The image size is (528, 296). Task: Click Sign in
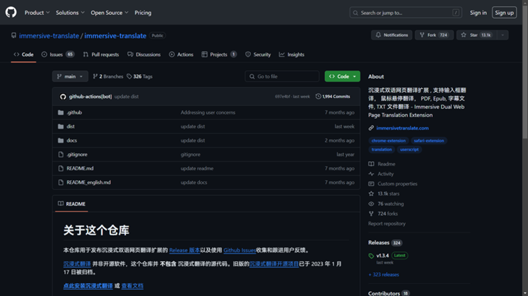click(x=478, y=13)
